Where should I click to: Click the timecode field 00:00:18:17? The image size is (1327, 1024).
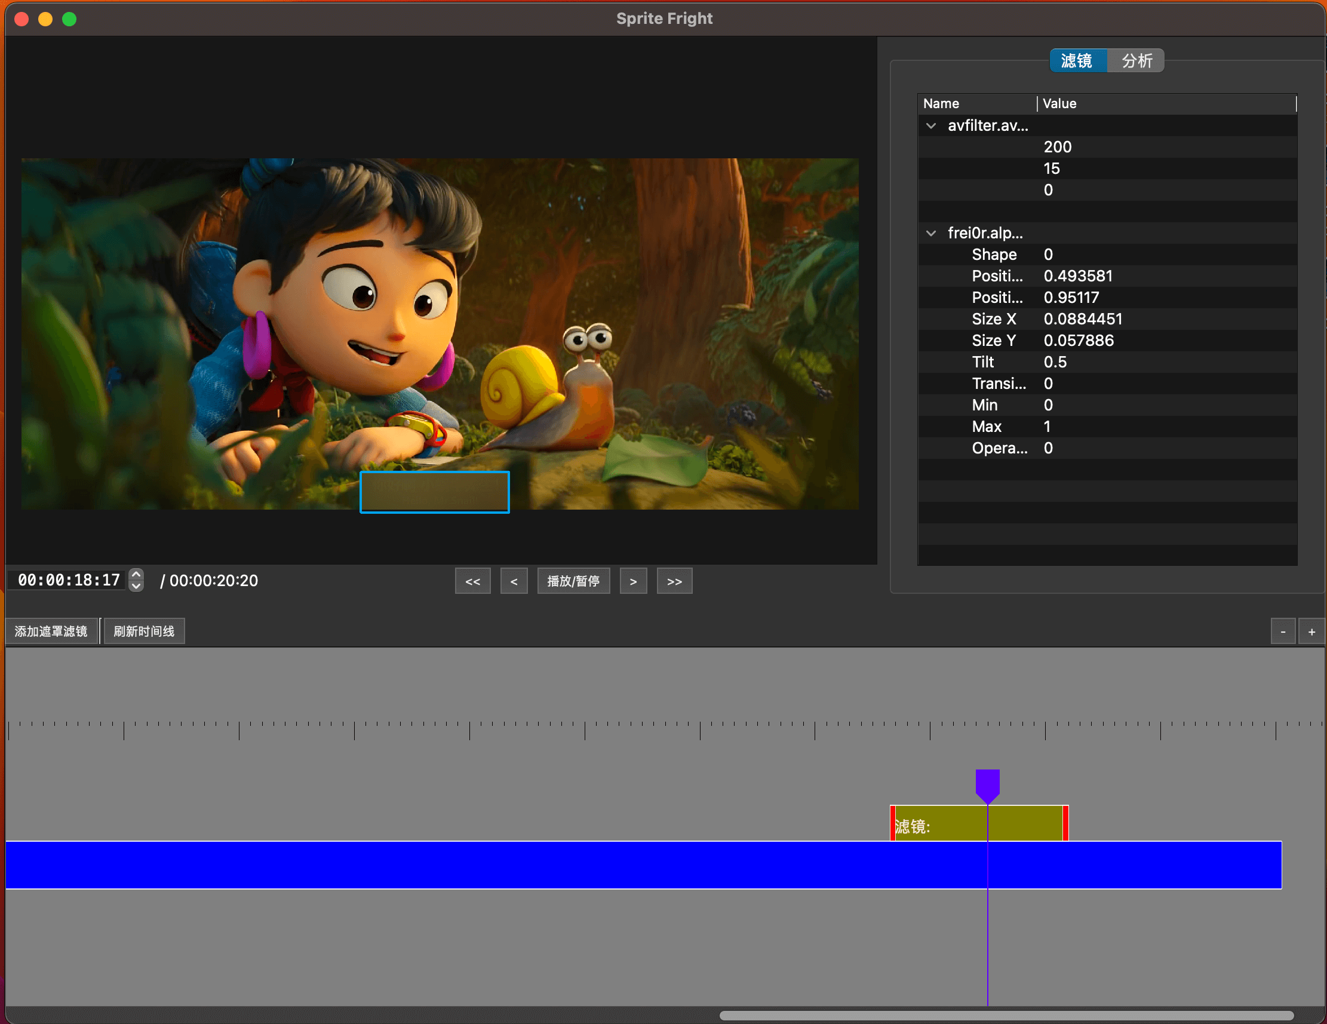[x=68, y=580]
